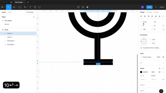Select the Frame tool
Viewport: 166px width, 93px height.
tap(14, 7)
